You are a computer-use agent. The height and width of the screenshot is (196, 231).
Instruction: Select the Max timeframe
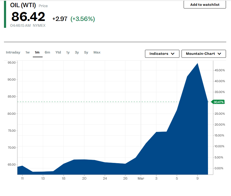pyautogui.click(x=97, y=52)
